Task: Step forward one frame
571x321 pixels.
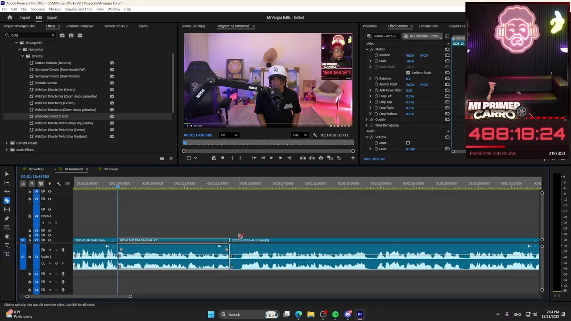Action: point(280,158)
